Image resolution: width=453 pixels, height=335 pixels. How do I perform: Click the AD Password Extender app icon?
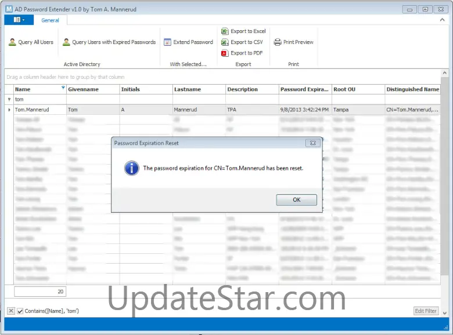click(9, 9)
